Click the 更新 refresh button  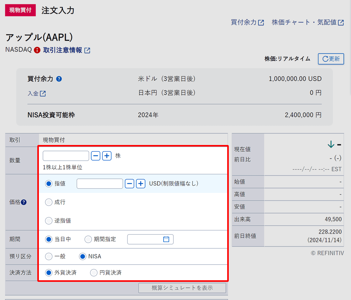331,59
